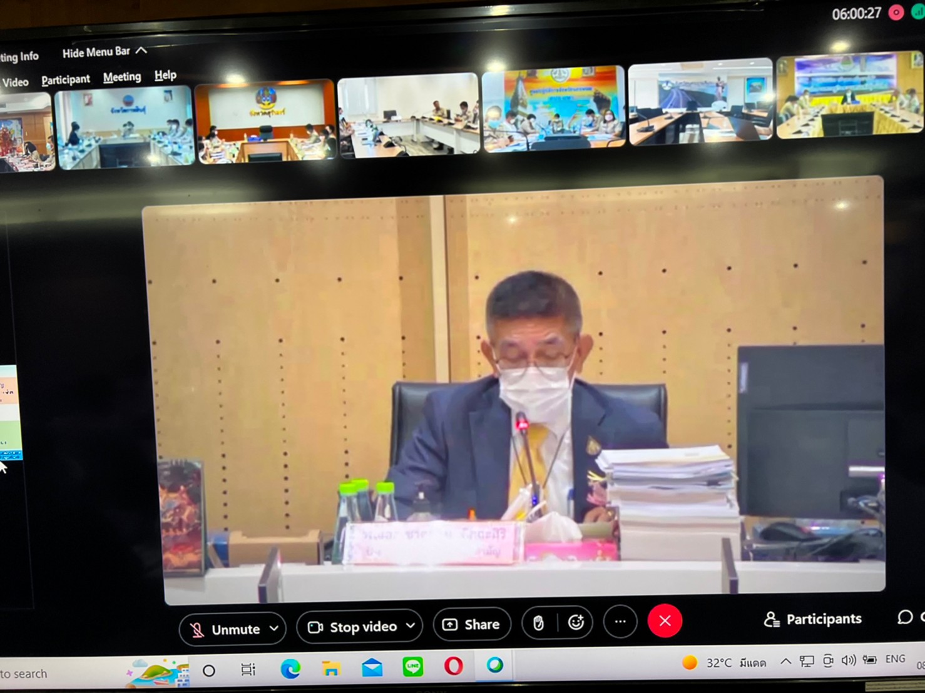Open the Participant menu
Image resolution: width=925 pixels, height=693 pixels.
click(x=66, y=79)
